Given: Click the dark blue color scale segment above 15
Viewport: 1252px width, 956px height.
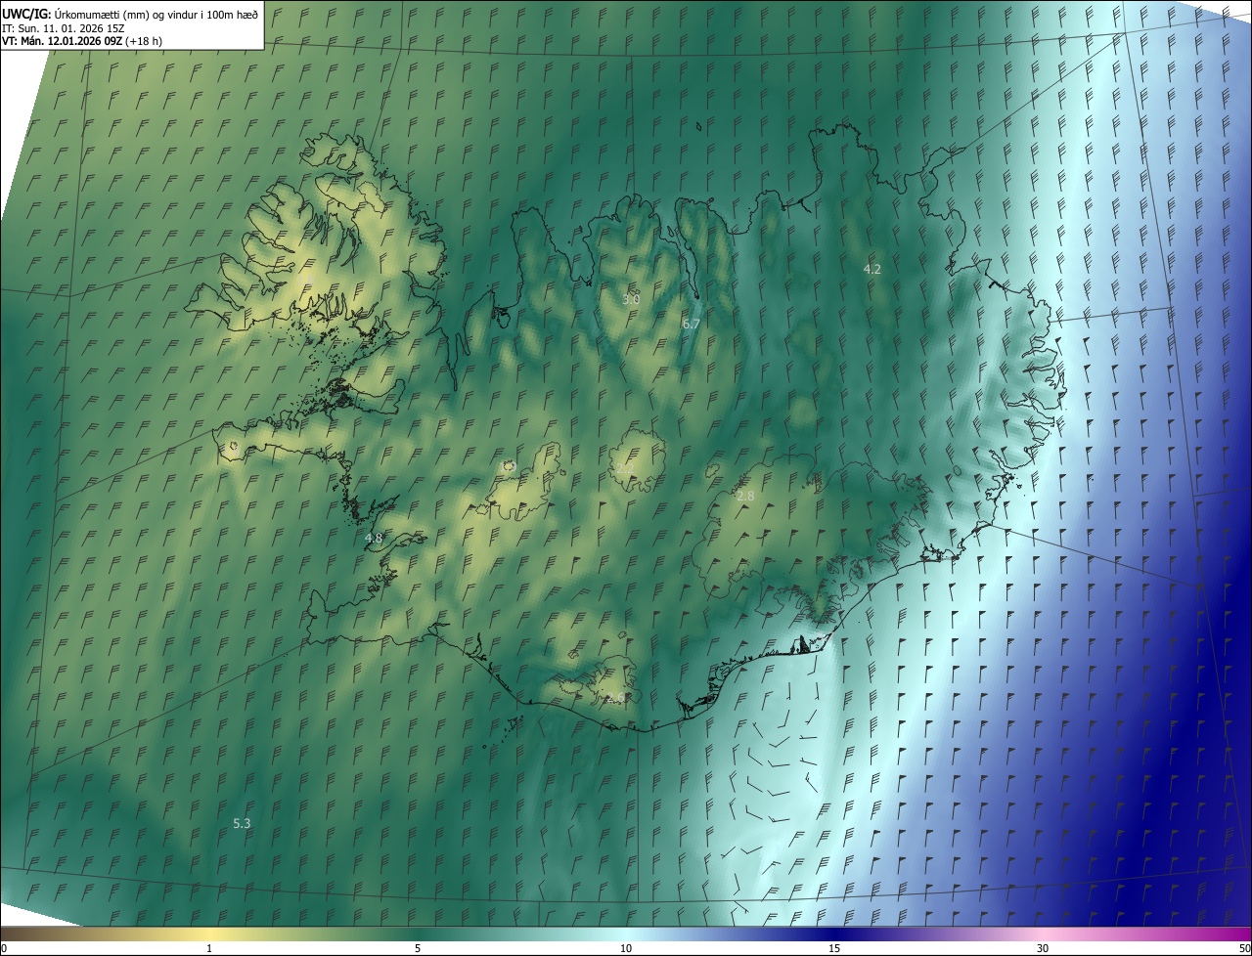Looking at the screenshot, I should pyautogui.click(x=834, y=934).
